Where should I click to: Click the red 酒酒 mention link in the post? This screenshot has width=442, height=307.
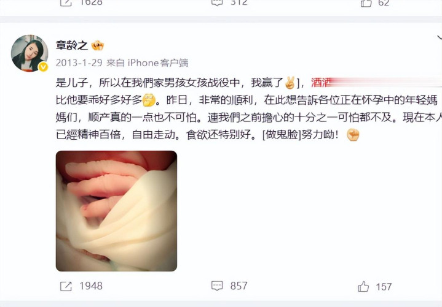320,83
